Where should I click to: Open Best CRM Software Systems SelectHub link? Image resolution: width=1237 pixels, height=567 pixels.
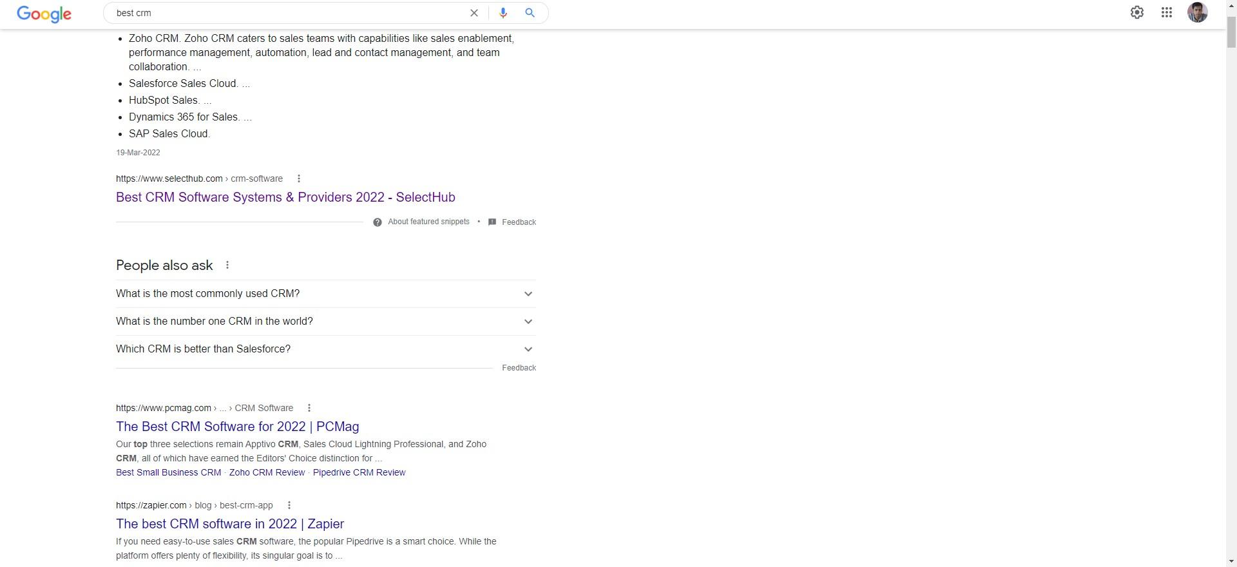pos(285,197)
